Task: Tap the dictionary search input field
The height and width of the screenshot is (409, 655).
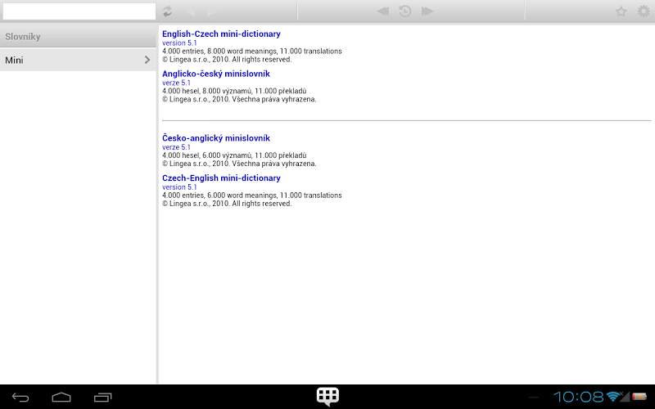Action: tap(79, 11)
